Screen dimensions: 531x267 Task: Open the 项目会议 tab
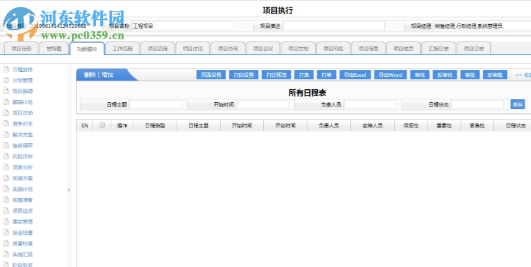(263, 48)
